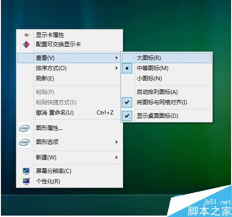Expand the 查看(V) submenu arrow

117,58
